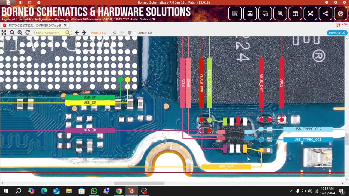This screenshot has height=196, width=349.
Task: Open the YouTube icon in title bar
Action: pyautogui.click(x=30, y=2)
